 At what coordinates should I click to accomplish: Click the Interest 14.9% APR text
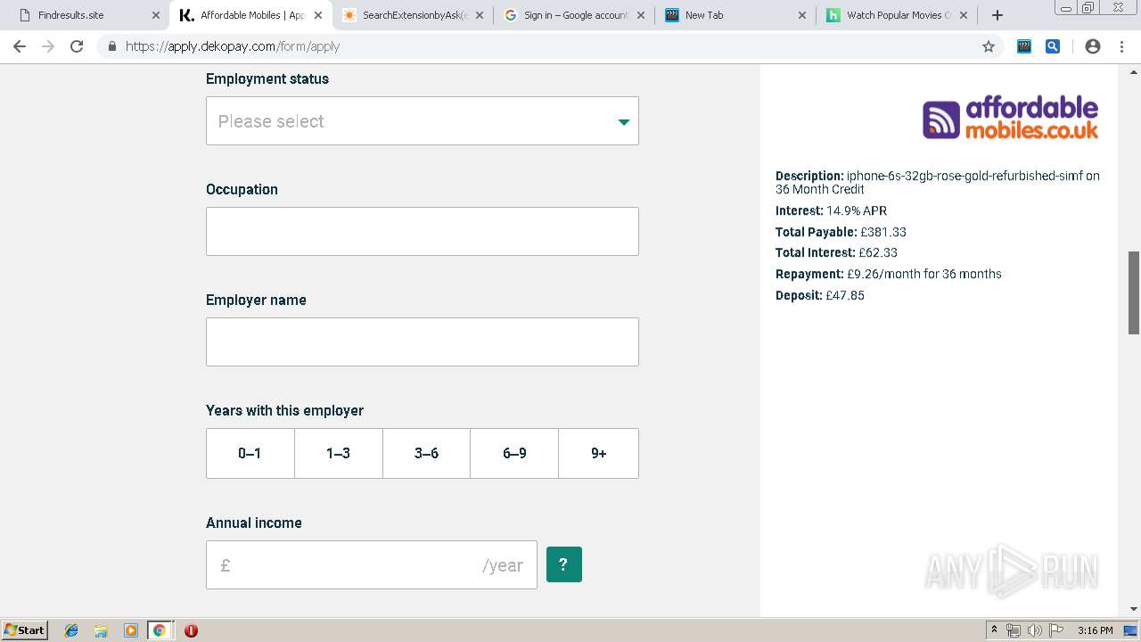[x=831, y=210]
